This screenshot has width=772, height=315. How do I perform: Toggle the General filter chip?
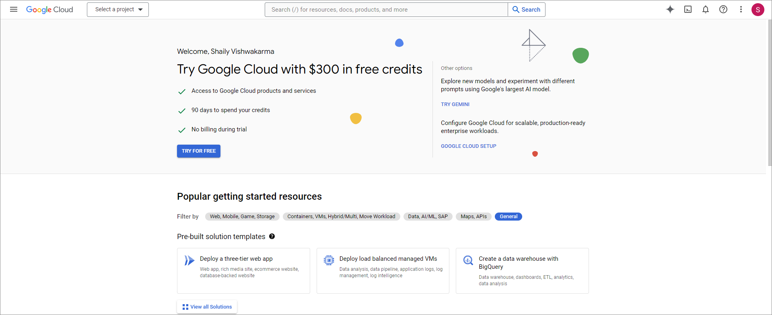pyautogui.click(x=508, y=217)
